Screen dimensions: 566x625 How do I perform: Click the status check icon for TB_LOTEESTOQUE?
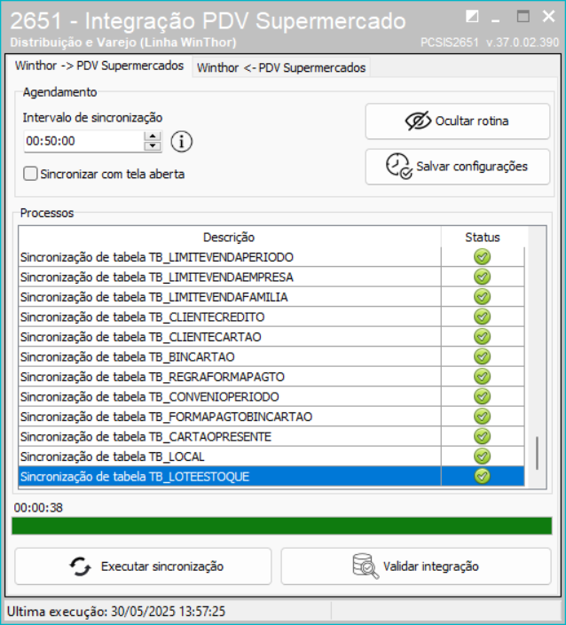coord(483,476)
